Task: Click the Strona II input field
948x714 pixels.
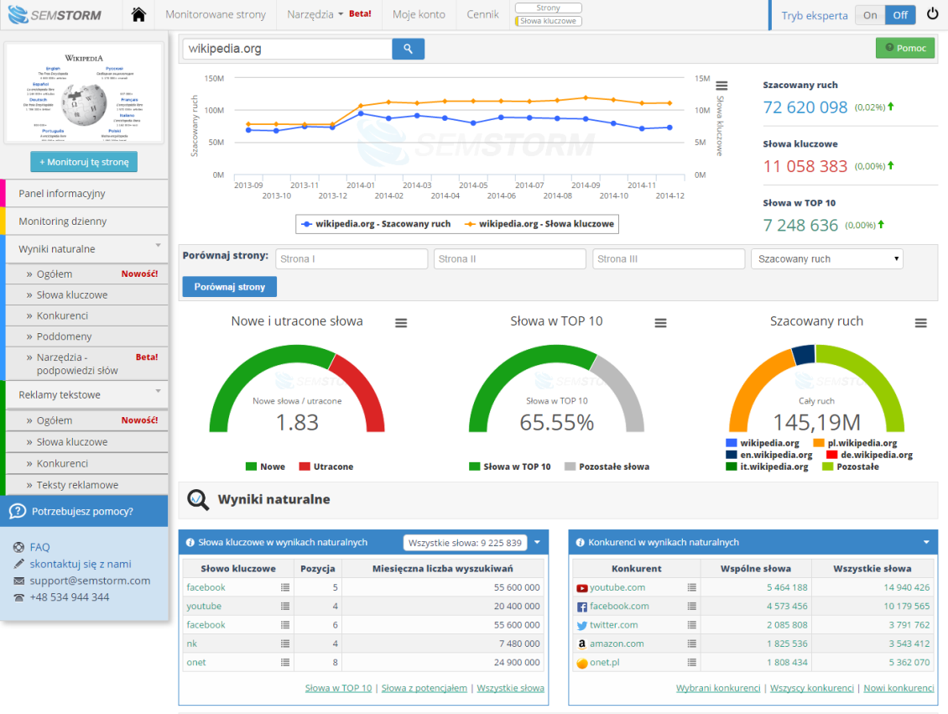Action: coord(510,258)
